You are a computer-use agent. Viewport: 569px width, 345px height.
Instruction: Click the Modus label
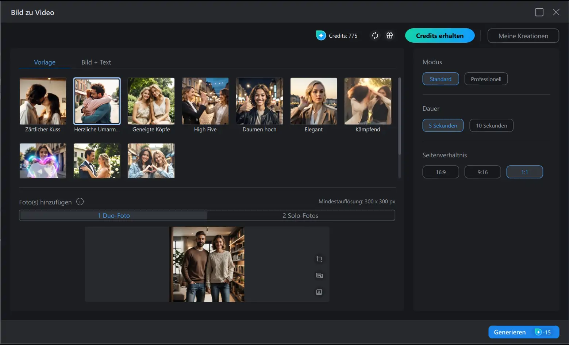pyautogui.click(x=432, y=62)
